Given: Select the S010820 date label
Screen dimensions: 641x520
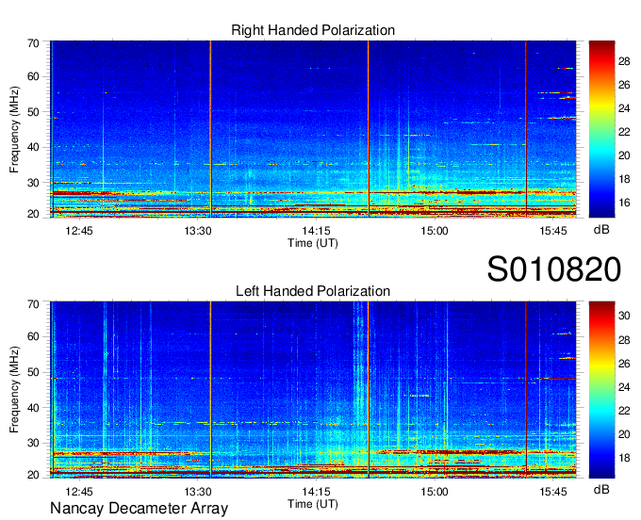Looking at the screenshot, I should point(554,269).
